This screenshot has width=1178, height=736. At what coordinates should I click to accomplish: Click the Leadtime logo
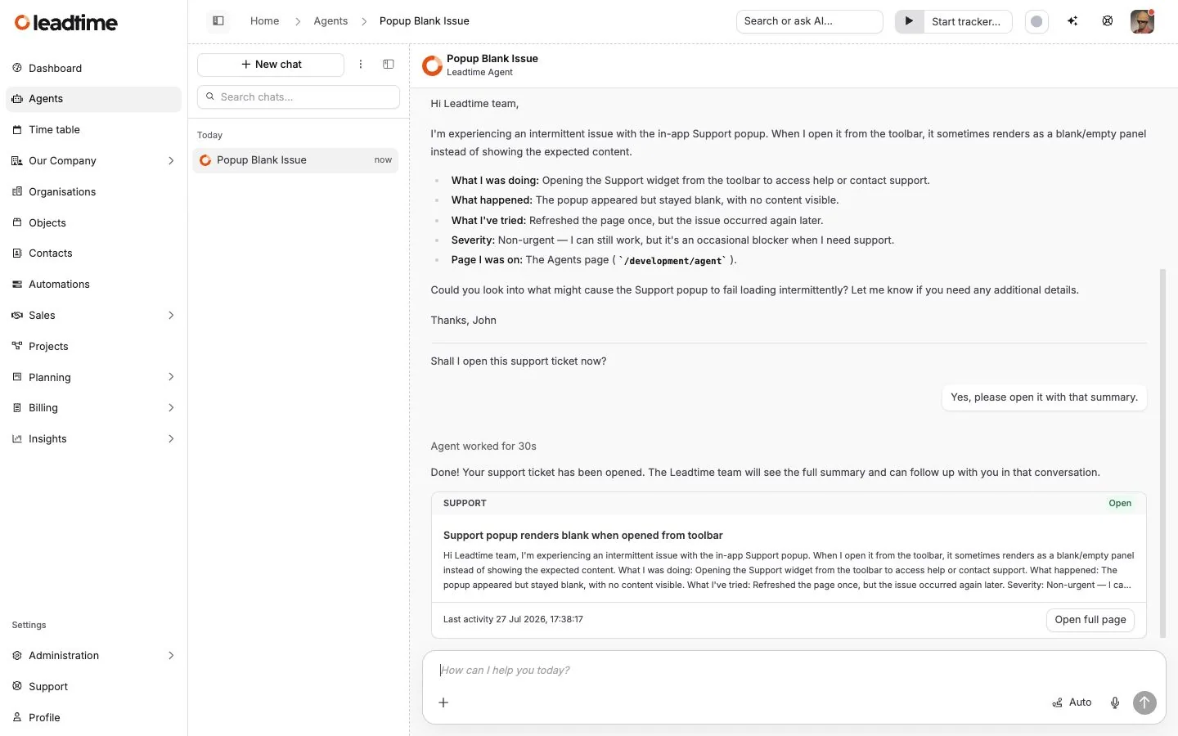point(66,23)
